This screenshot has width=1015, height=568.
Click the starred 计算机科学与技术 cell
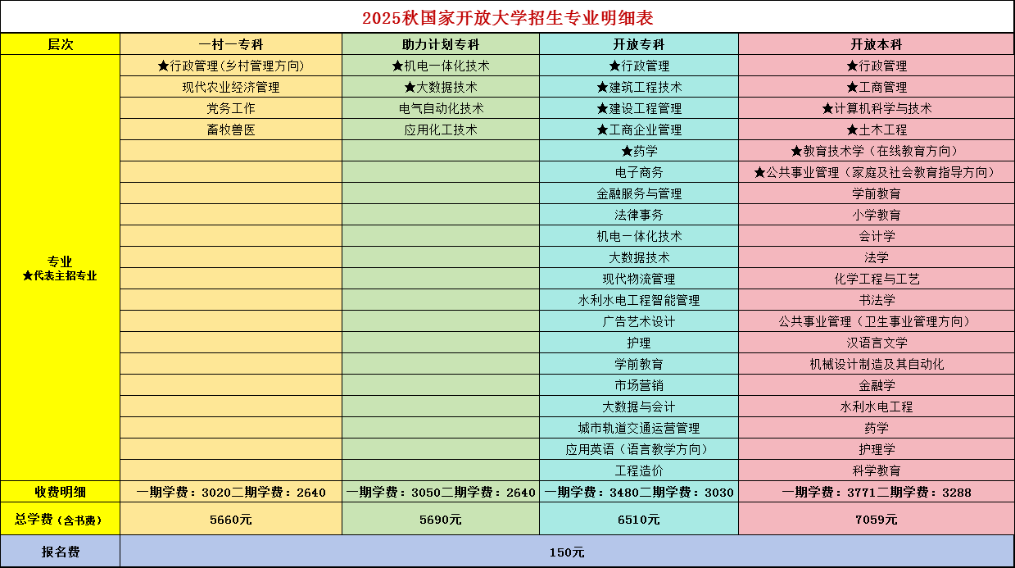click(877, 108)
